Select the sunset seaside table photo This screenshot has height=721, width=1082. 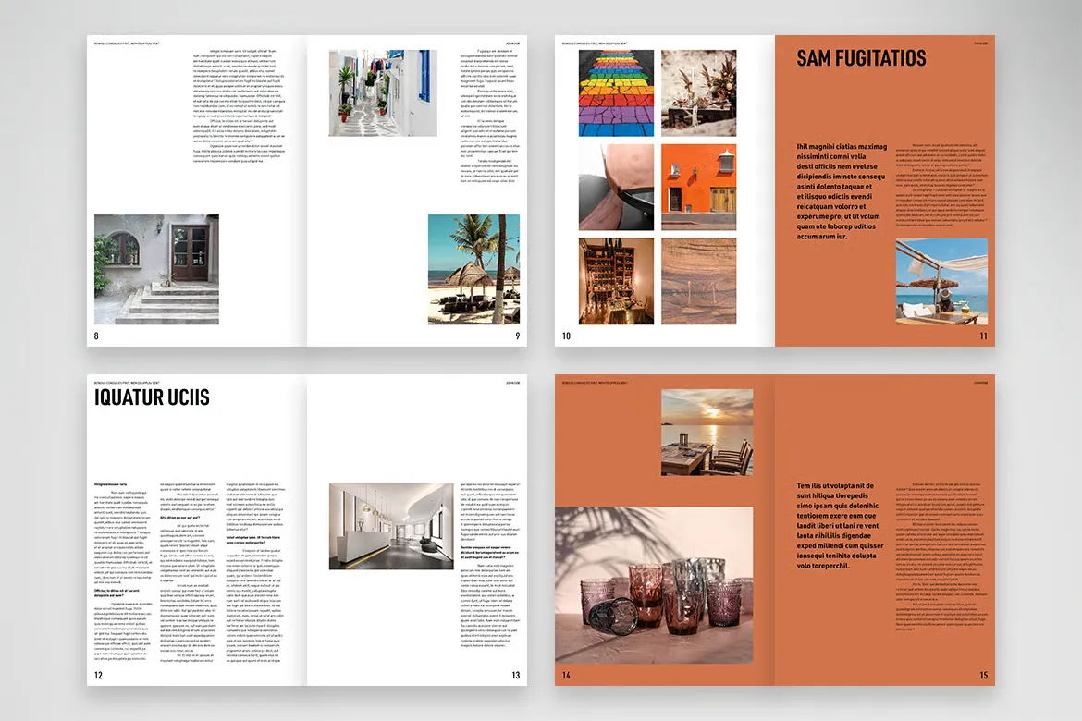(x=707, y=433)
